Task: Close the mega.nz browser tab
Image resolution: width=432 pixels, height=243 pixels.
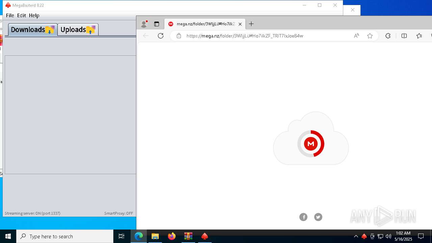Action: [x=240, y=24]
